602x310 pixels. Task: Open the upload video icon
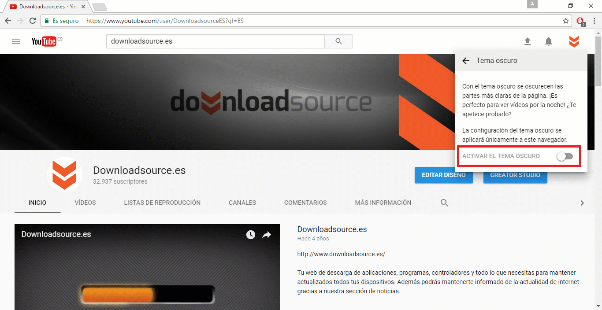click(x=528, y=41)
